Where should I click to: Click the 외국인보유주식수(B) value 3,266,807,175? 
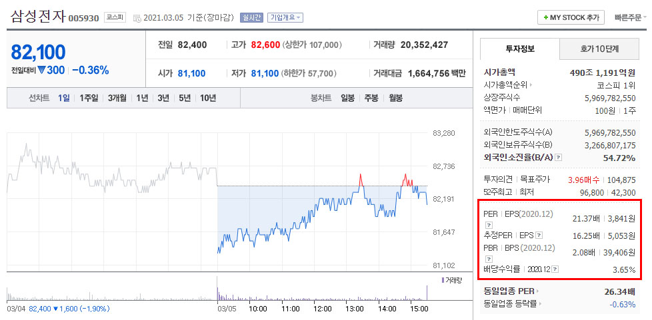coord(610,145)
